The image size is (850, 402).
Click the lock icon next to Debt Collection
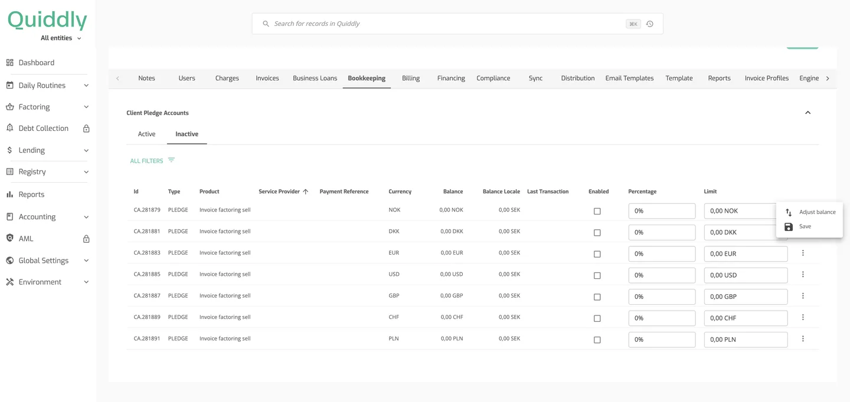click(x=86, y=128)
